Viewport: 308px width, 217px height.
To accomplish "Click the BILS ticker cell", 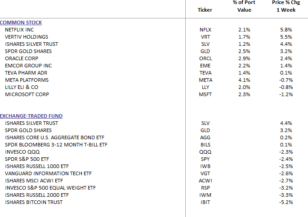I will [x=205, y=145].
